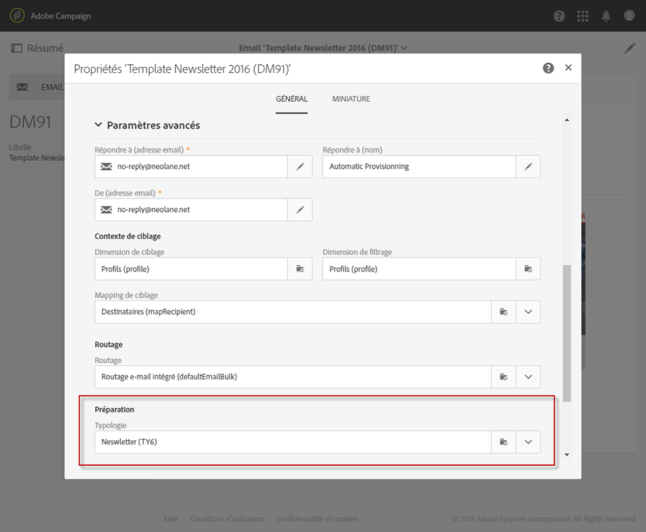646x532 pixels.
Task: Switch to the MINIATURE tab
Action: pyautogui.click(x=351, y=99)
